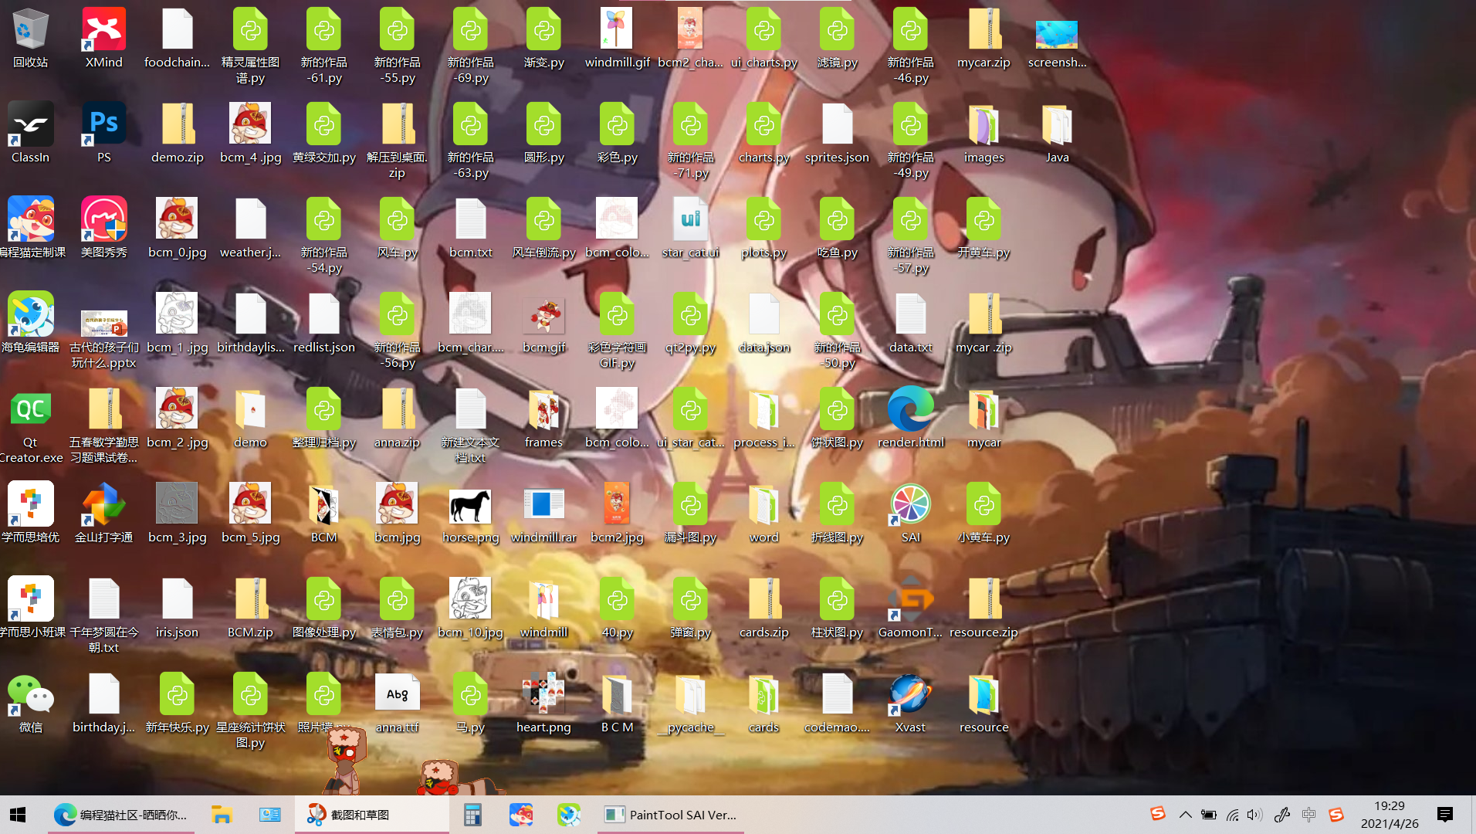Screen dimensions: 1476x834
Task: Switch to the 编程猫社区 Edge taskbar window
Action: [120, 815]
